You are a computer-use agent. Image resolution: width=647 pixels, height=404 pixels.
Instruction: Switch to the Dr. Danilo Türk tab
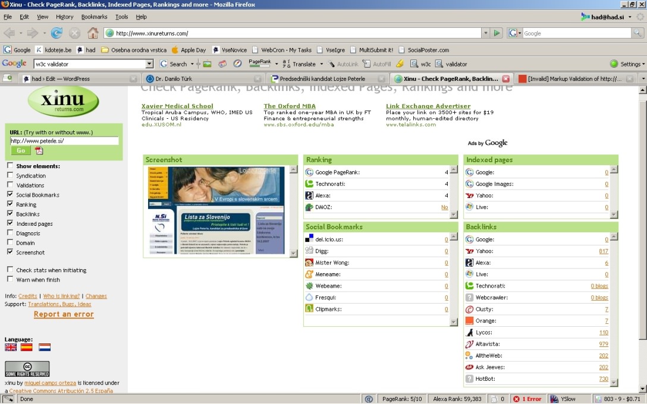click(x=203, y=78)
